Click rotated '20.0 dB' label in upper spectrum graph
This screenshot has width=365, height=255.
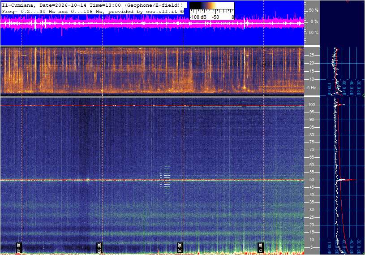(359, 88)
